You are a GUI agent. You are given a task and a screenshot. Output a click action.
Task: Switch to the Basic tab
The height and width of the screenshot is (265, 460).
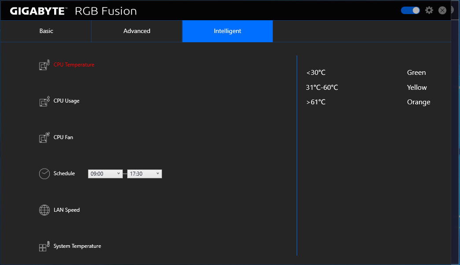[x=46, y=31]
